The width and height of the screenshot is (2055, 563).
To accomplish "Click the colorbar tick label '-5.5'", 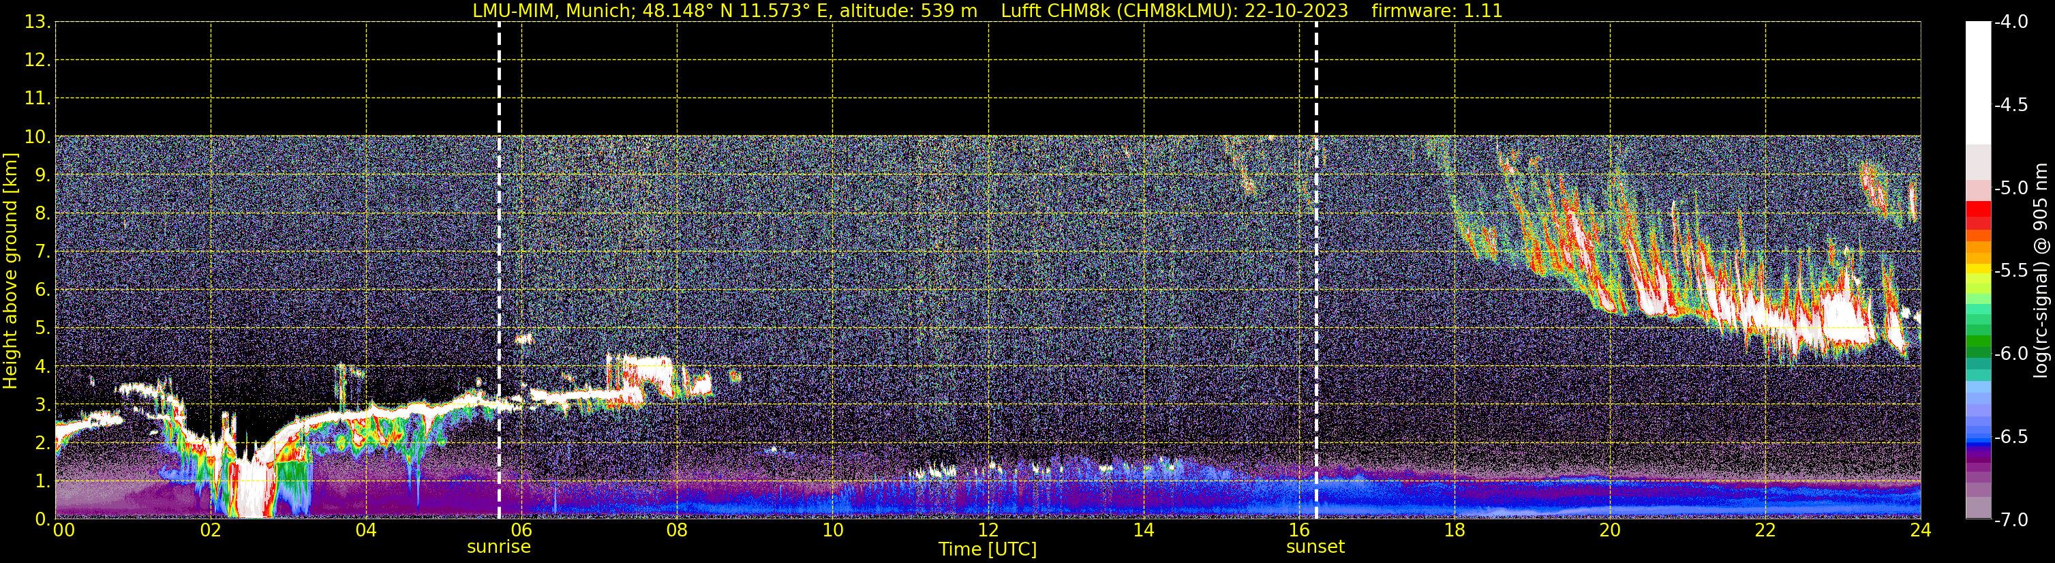I will [x=2010, y=271].
